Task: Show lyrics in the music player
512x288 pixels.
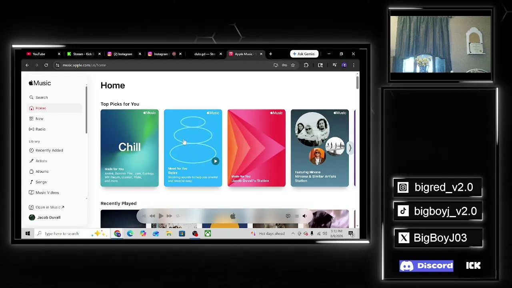Action: (288, 216)
